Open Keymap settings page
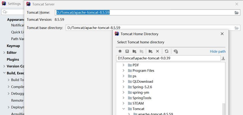The width and height of the screenshot is (243, 115). pos(13,46)
